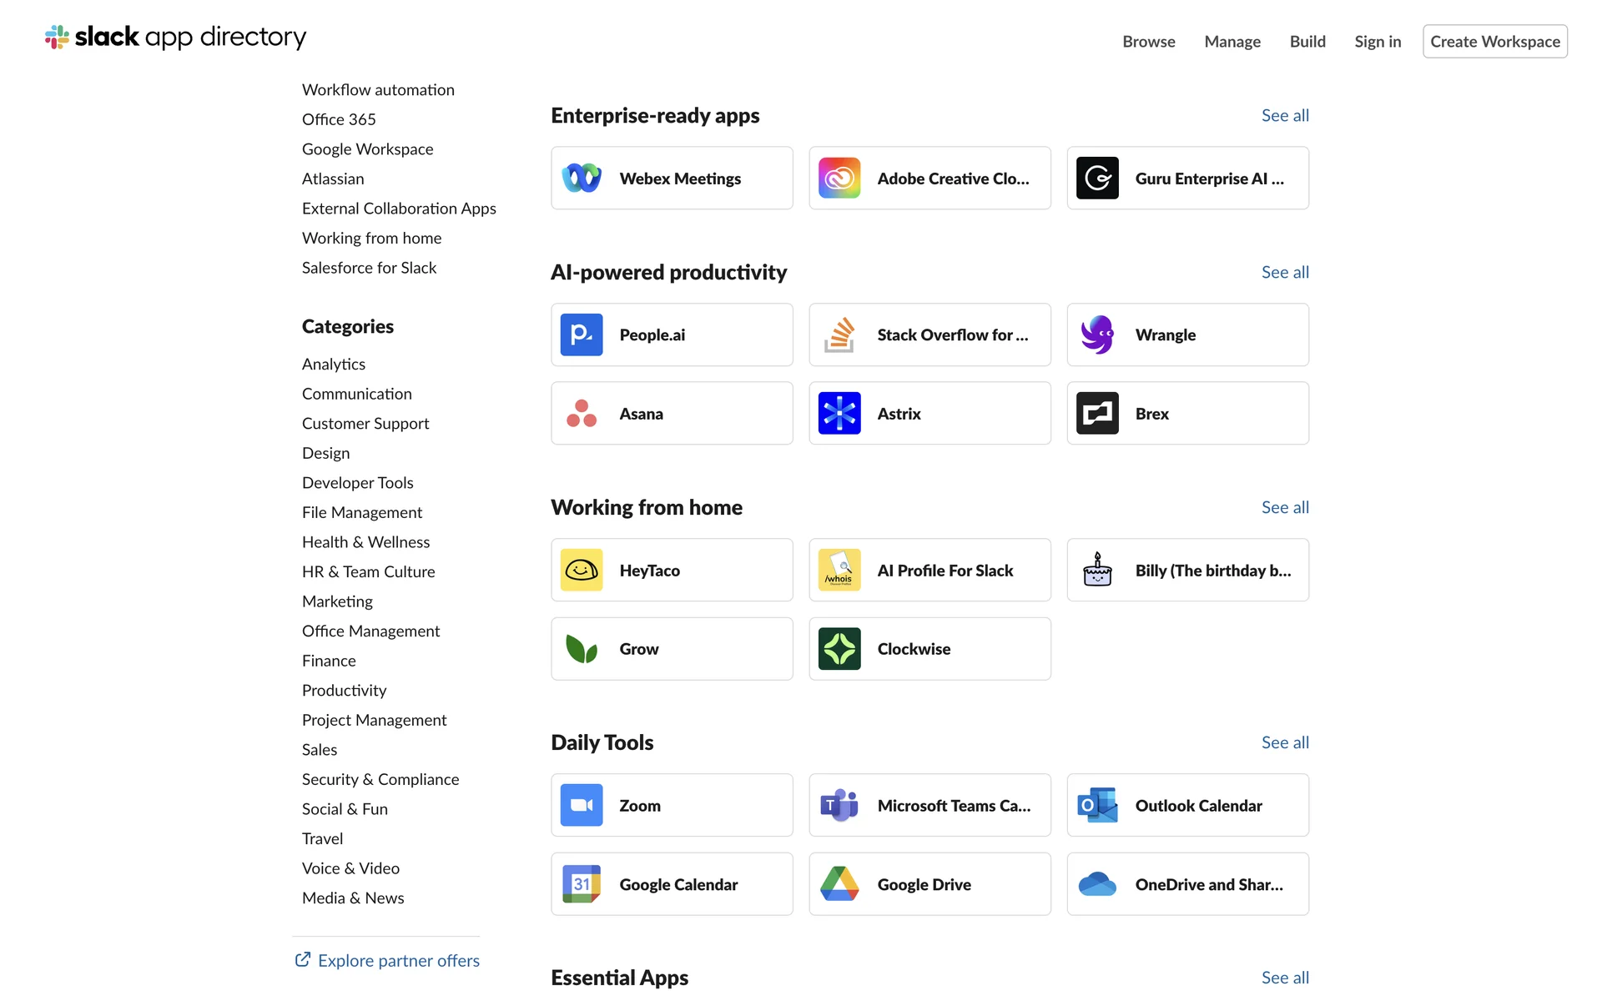The height and width of the screenshot is (1001, 1602).
Task: Select the Zoom camera icon
Action: tap(582, 806)
